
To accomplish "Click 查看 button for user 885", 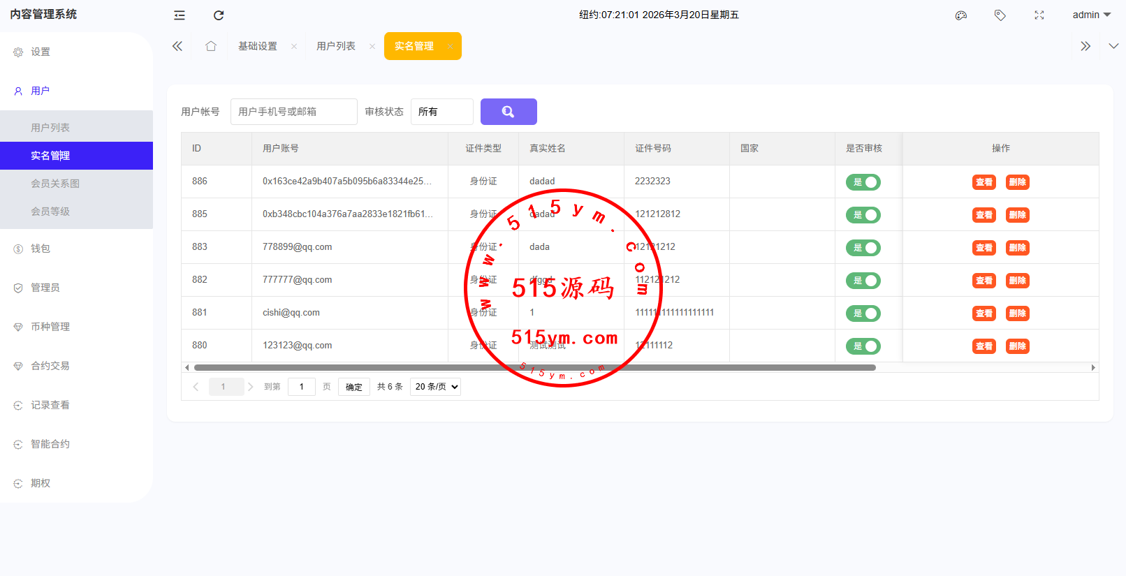I will pos(984,215).
